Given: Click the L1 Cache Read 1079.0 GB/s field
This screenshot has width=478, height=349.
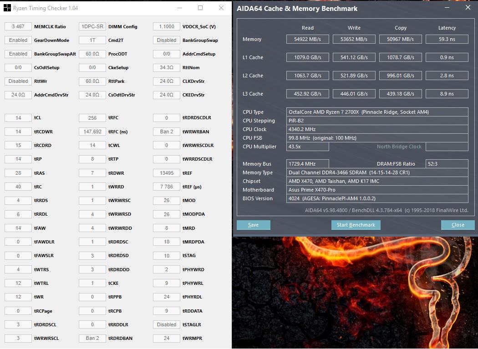Looking at the screenshot, I should click(x=308, y=57).
